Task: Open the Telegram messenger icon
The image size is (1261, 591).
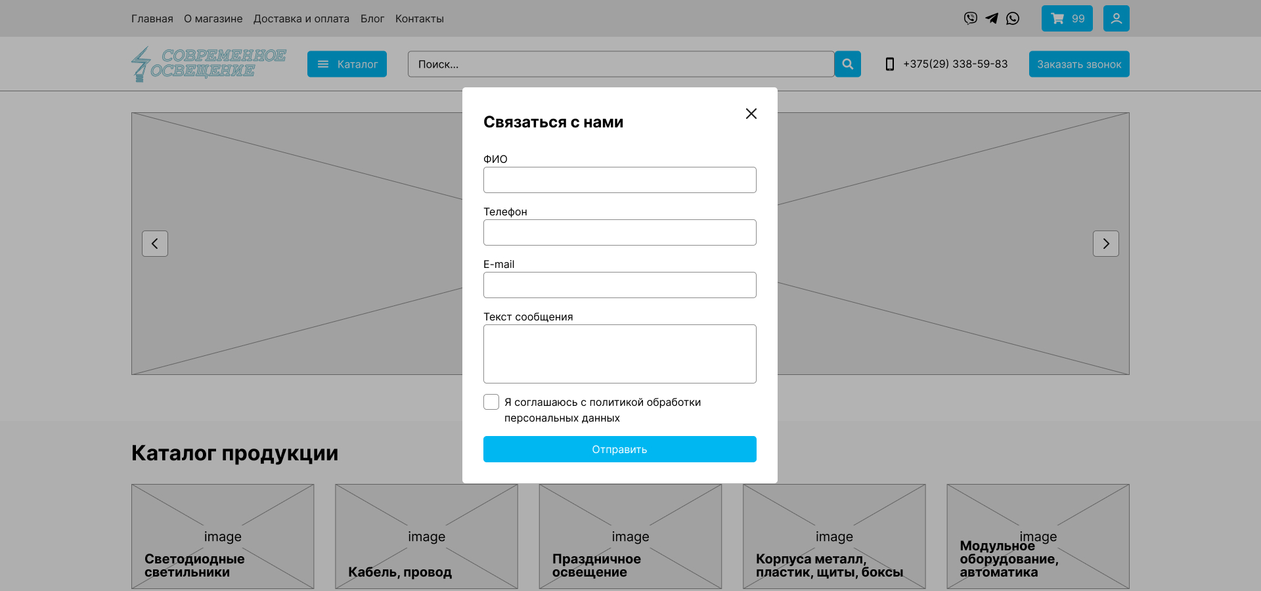Action: (992, 18)
